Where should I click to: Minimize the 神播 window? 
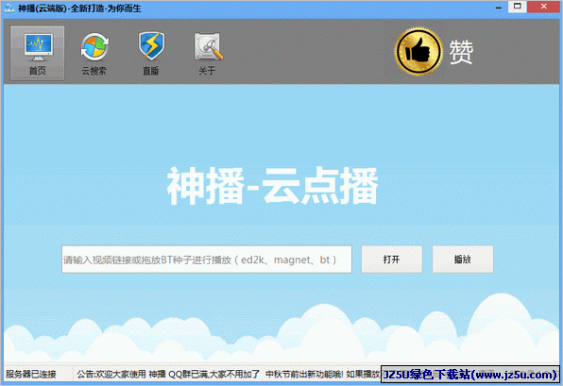coord(499,8)
